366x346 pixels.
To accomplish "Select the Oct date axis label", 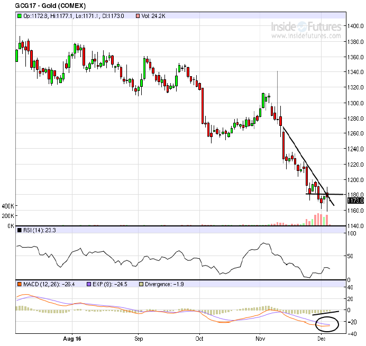I will (x=200, y=338).
